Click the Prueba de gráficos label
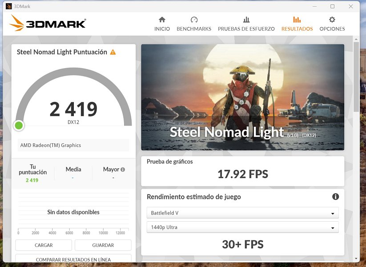The height and width of the screenshot is (267, 366). point(170,162)
